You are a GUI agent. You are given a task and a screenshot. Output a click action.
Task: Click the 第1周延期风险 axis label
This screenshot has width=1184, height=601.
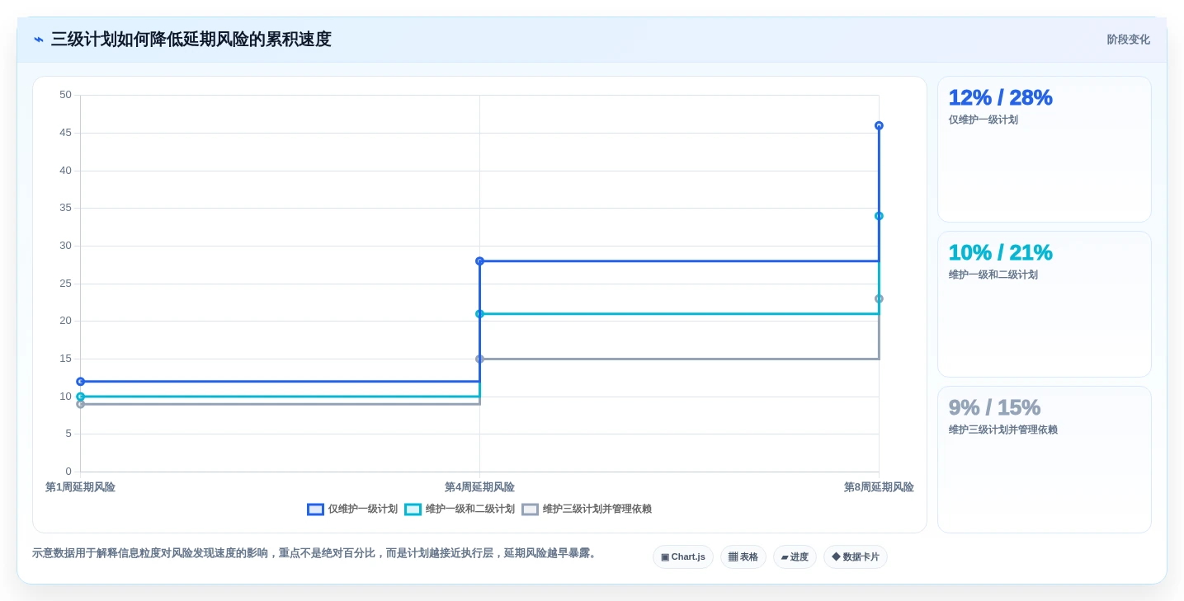[x=80, y=487]
